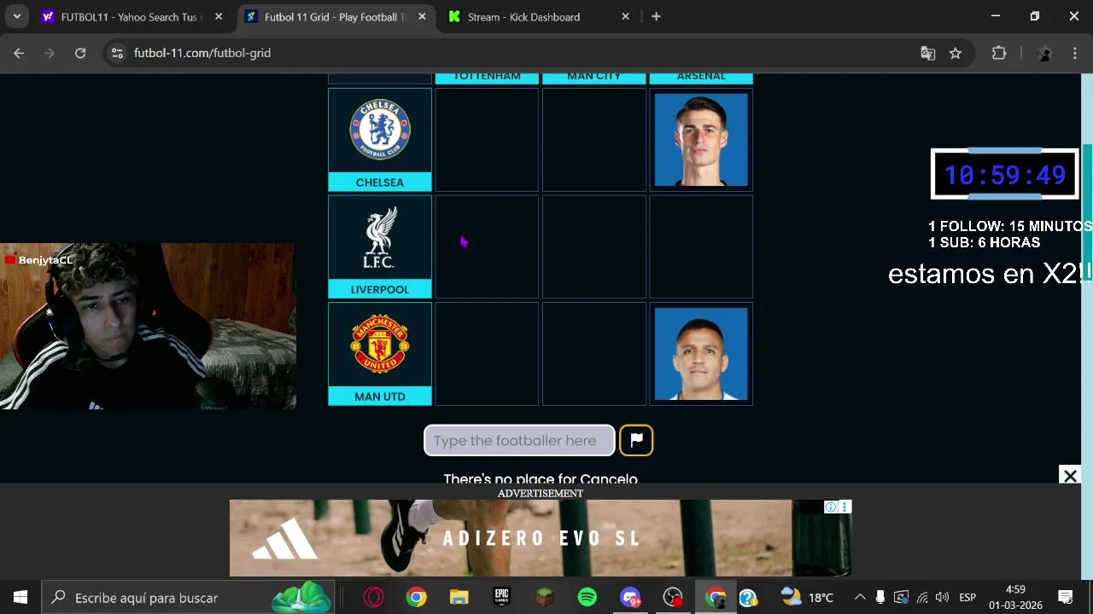Close the Futbol 11 Grid tab
This screenshot has width=1093, height=614.
[x=422, y=16]
